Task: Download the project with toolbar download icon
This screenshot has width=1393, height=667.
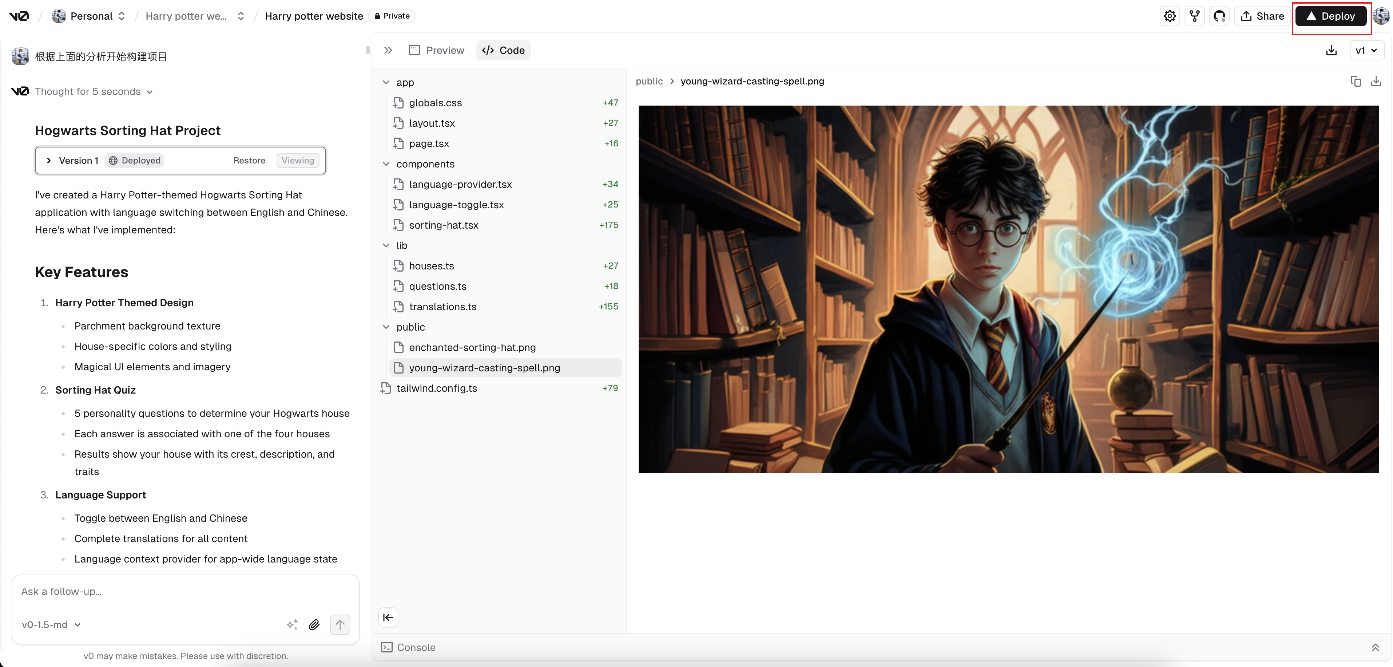Action: point(1332,50)
